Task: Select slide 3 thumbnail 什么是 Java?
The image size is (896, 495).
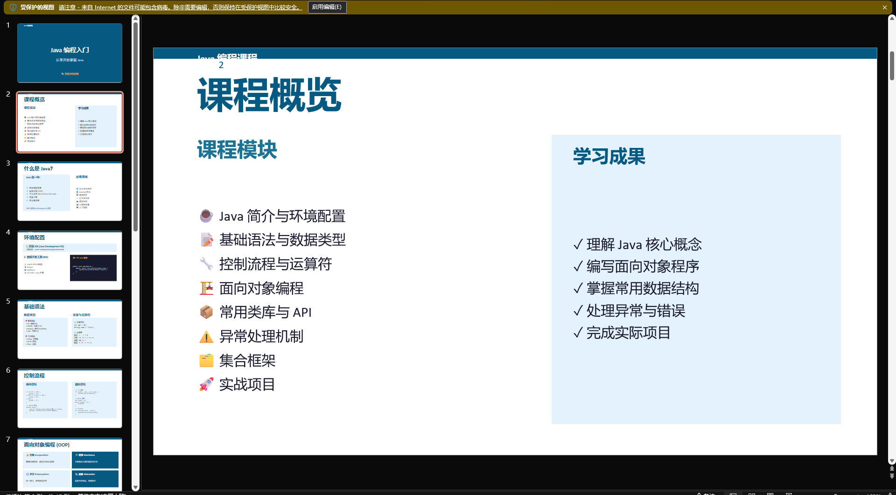Action: coord(70,191)
